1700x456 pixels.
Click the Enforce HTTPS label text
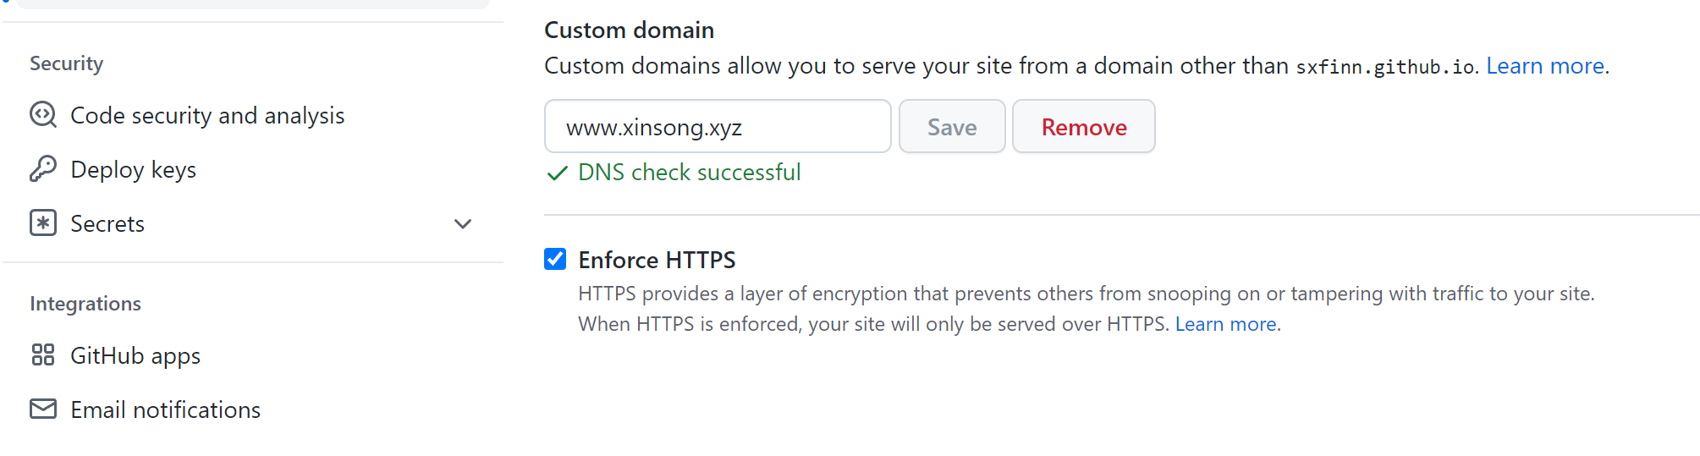(657, 260)
